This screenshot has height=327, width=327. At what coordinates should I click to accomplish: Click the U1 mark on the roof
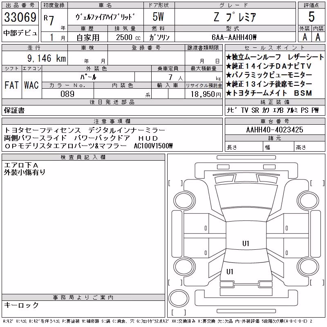click(x=246, y=243)
